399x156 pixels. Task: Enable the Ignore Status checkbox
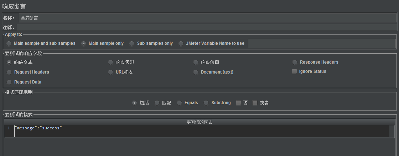(x=294, y=71)
